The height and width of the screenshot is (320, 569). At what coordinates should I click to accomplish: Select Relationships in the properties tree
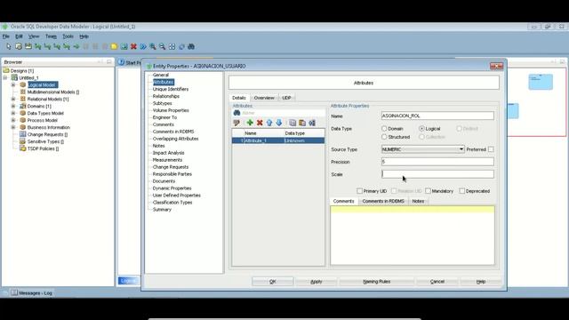[166, 96]
